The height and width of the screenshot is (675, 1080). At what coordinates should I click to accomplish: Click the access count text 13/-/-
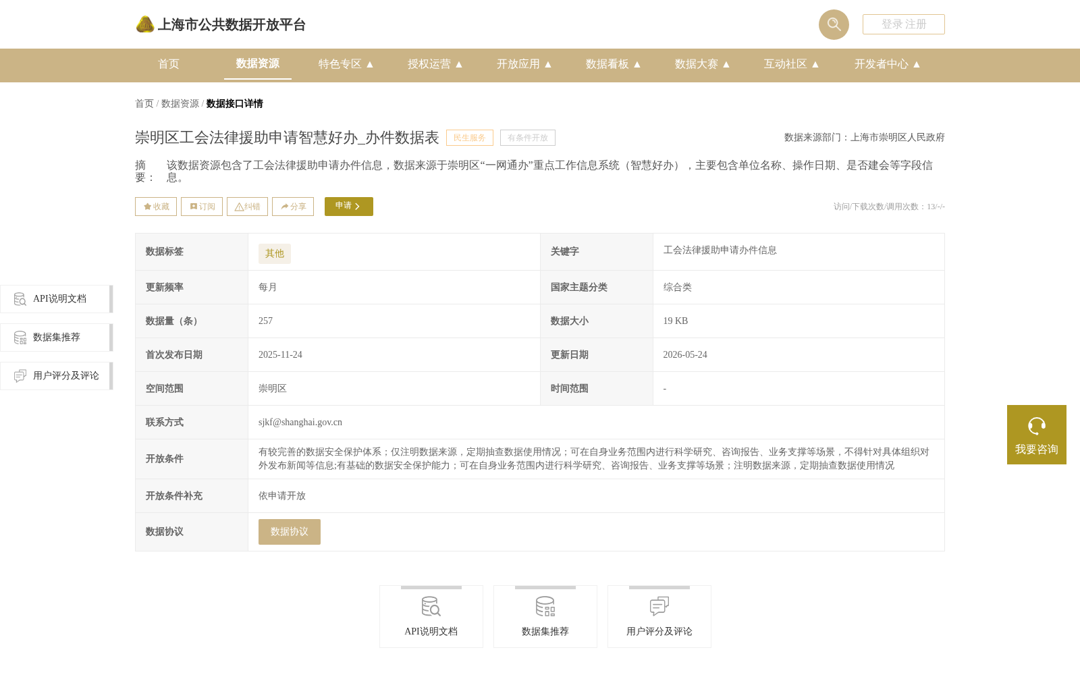click(936, 207)
